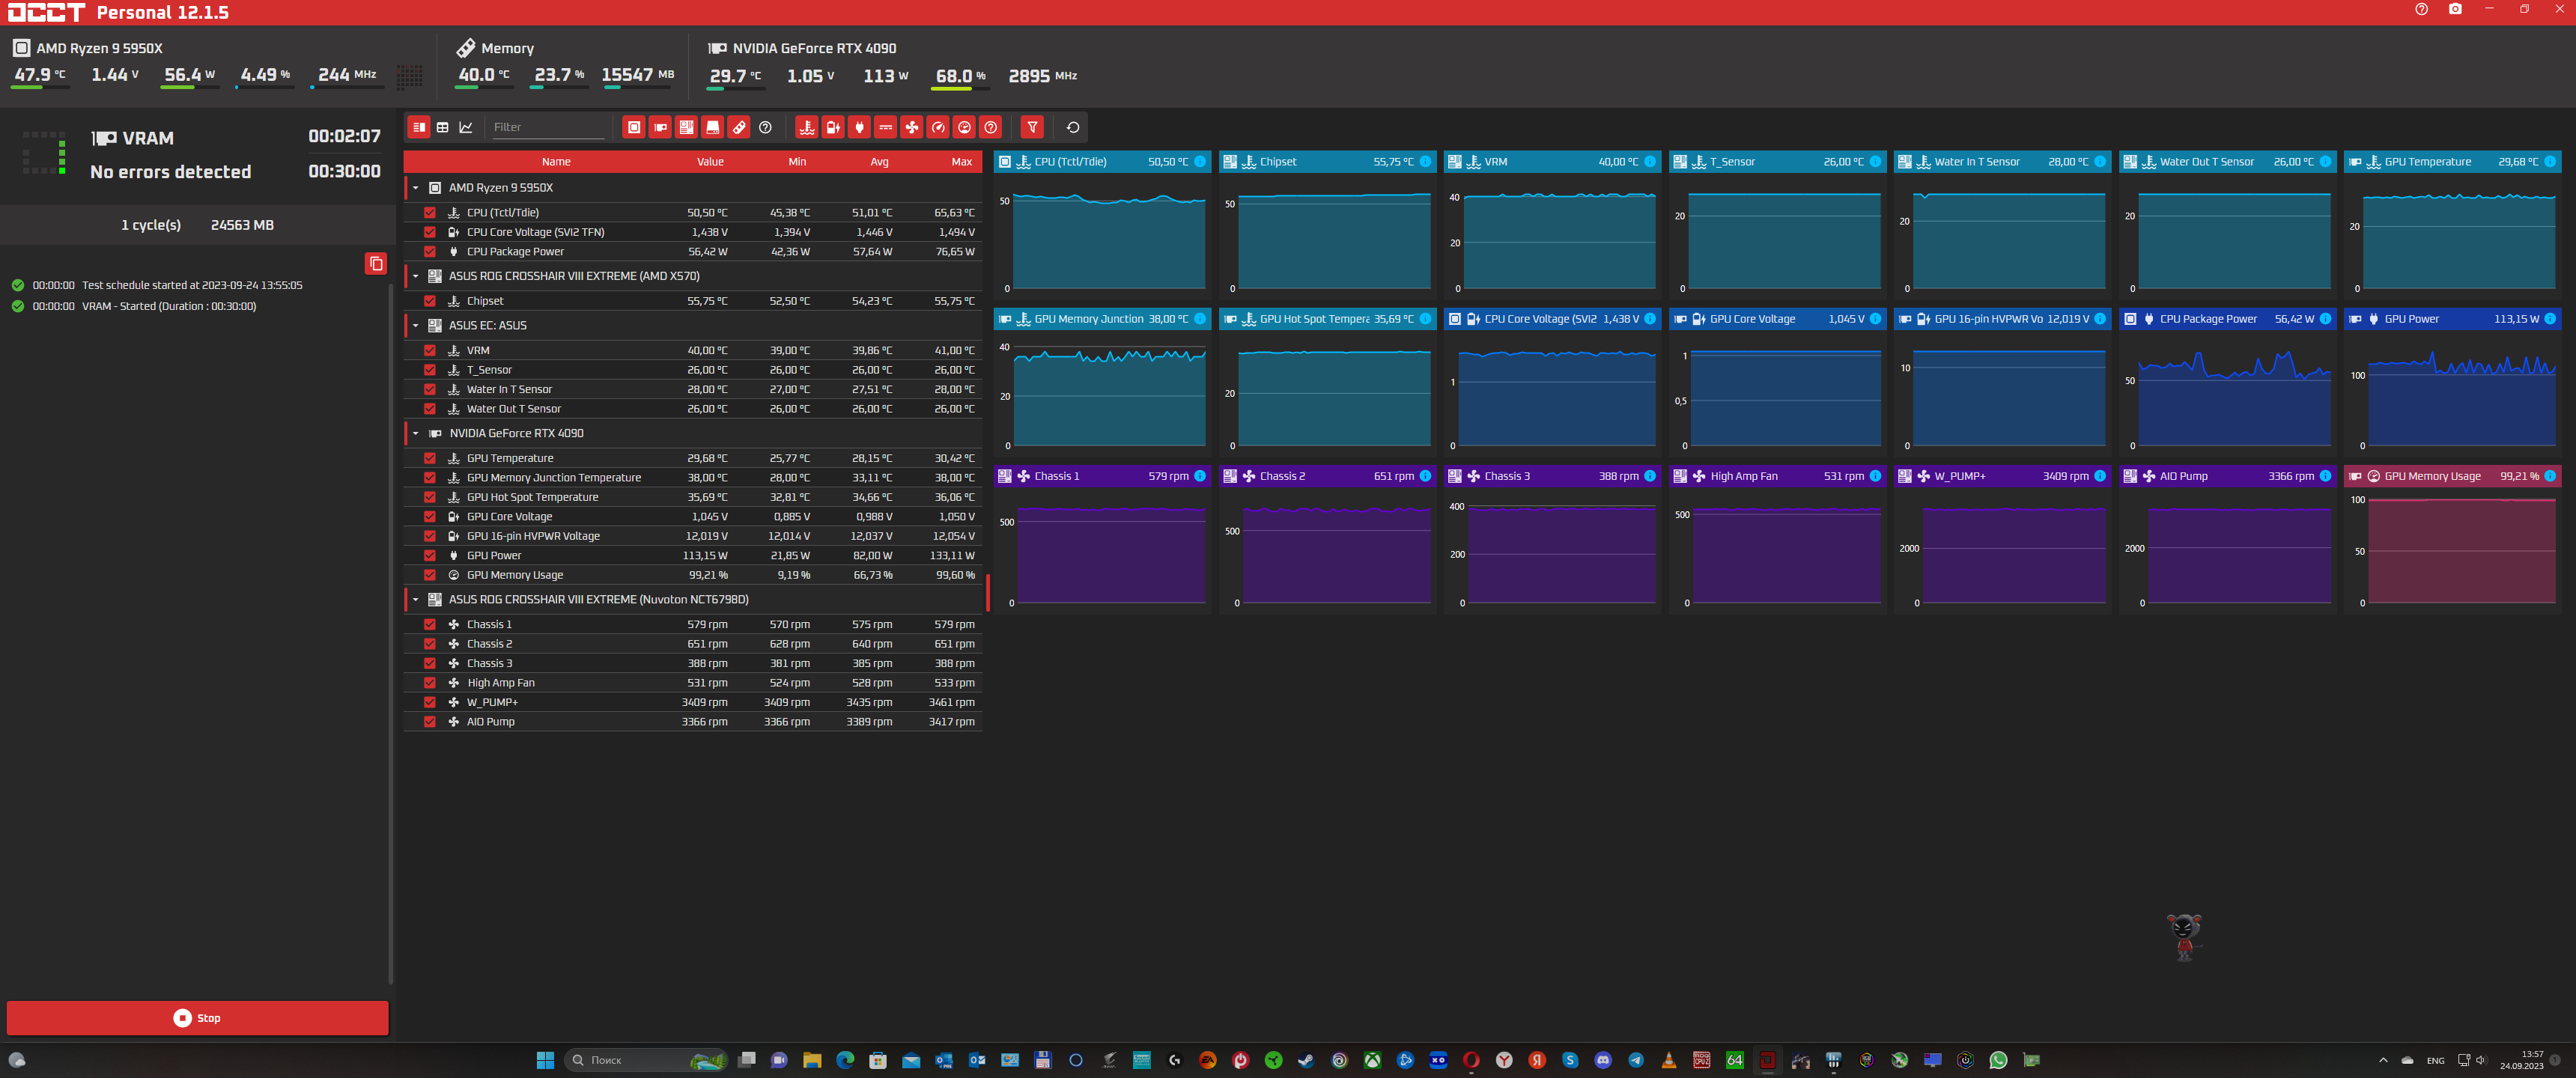Screen dimensions: 2576x1078
Task: Sort by the Name column header
Action: [x=556, y=162]
